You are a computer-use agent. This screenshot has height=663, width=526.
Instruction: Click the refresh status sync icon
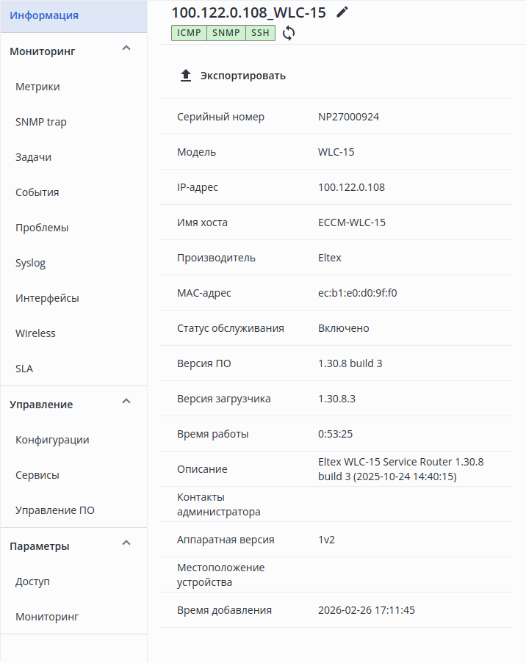[x=289, y=33]
